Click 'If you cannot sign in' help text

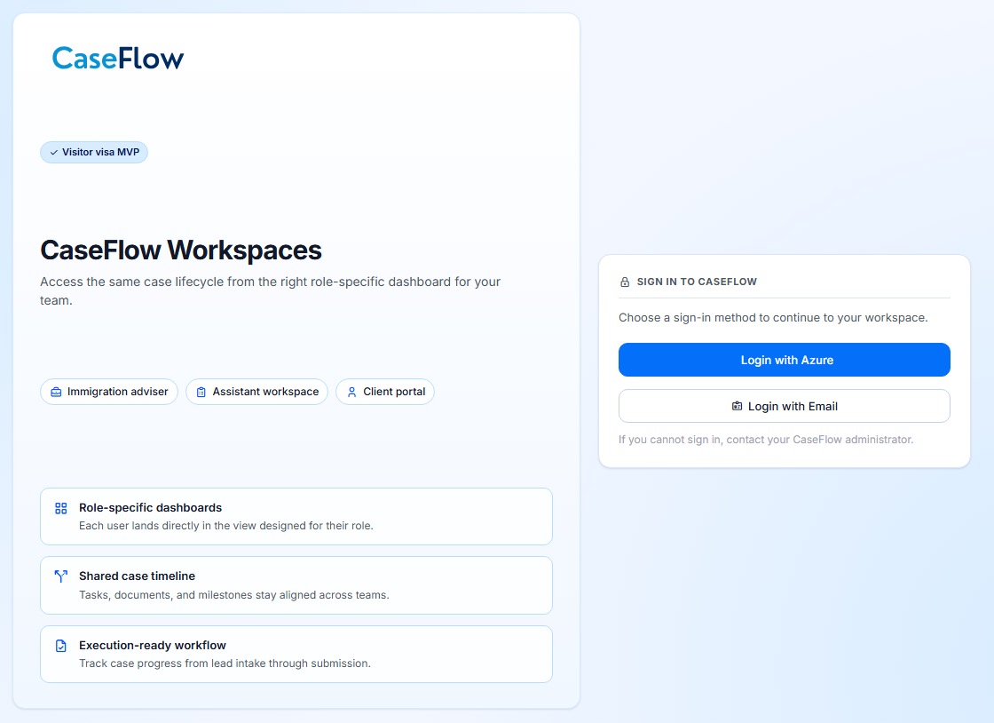click(x=766, y=440)
